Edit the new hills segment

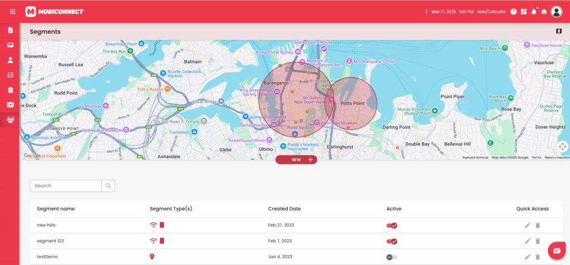(x=528, y=225)
